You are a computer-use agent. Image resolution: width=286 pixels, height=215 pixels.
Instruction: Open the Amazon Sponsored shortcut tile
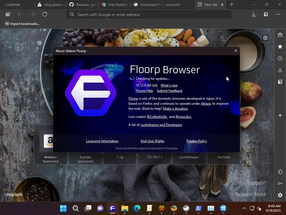pyautogui.click(x=51, y=144)
